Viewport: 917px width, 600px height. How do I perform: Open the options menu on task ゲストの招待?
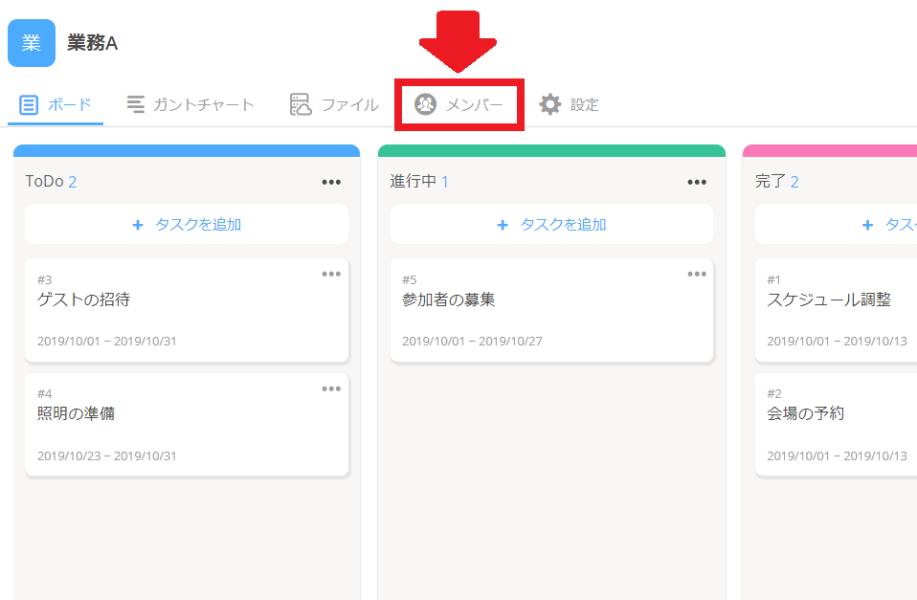[331, 274]
